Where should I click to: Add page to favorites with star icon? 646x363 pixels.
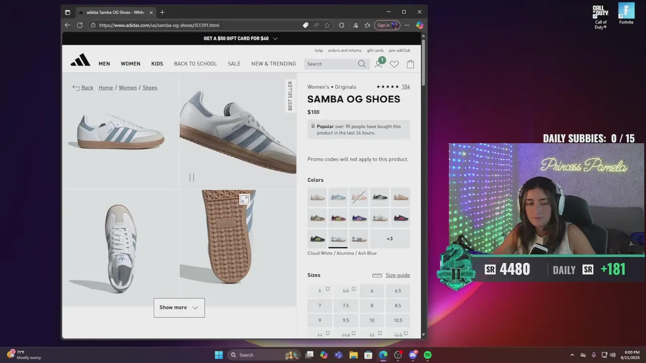[327, 25]
